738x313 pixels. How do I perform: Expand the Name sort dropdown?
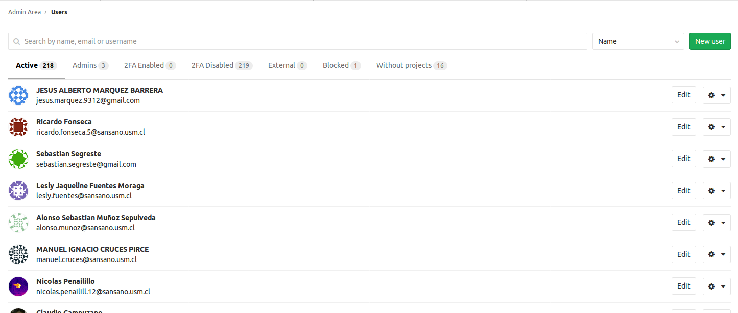click(638, 41)
